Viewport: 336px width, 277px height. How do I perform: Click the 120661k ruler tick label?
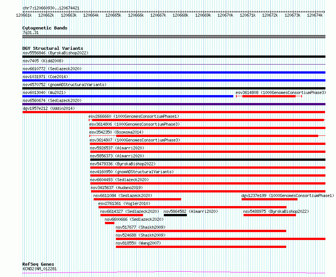tap(24, 15)
